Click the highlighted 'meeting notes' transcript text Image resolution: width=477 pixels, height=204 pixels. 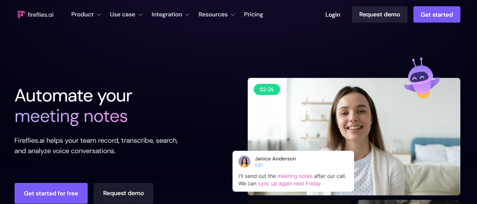tap(295, 176)
